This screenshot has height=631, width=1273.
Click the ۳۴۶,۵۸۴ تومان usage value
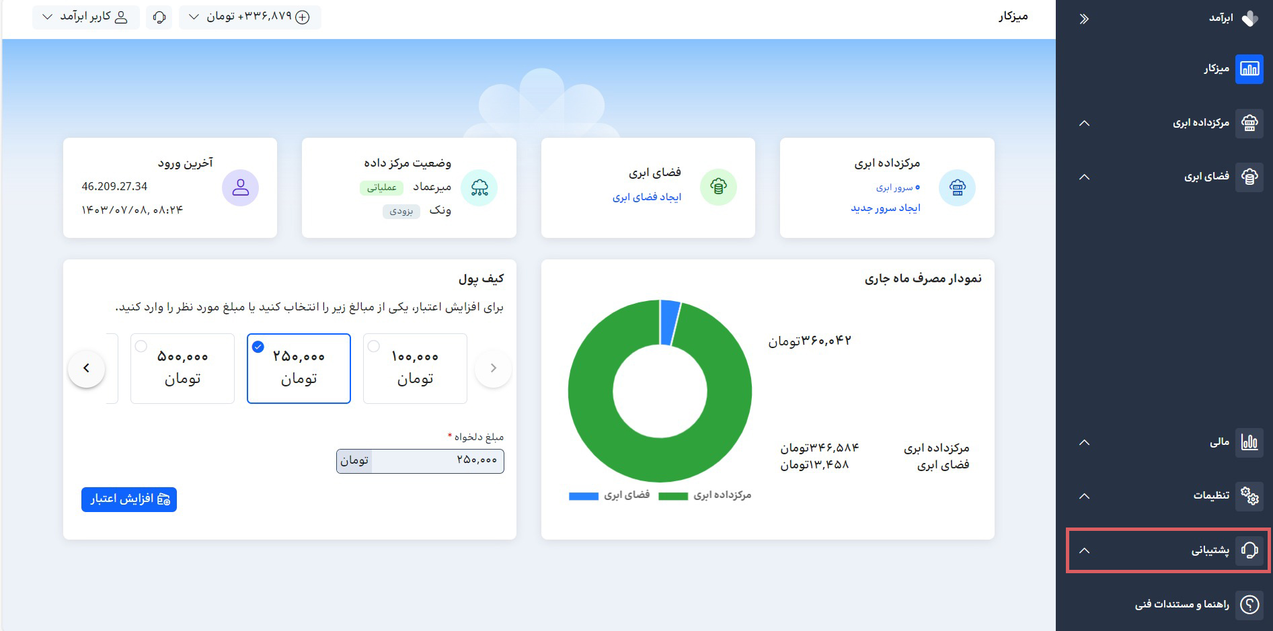coord(820,448)
